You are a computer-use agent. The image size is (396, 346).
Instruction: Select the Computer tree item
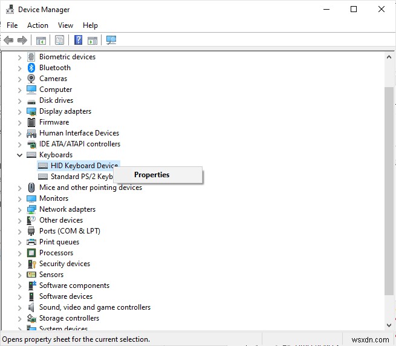56,90
